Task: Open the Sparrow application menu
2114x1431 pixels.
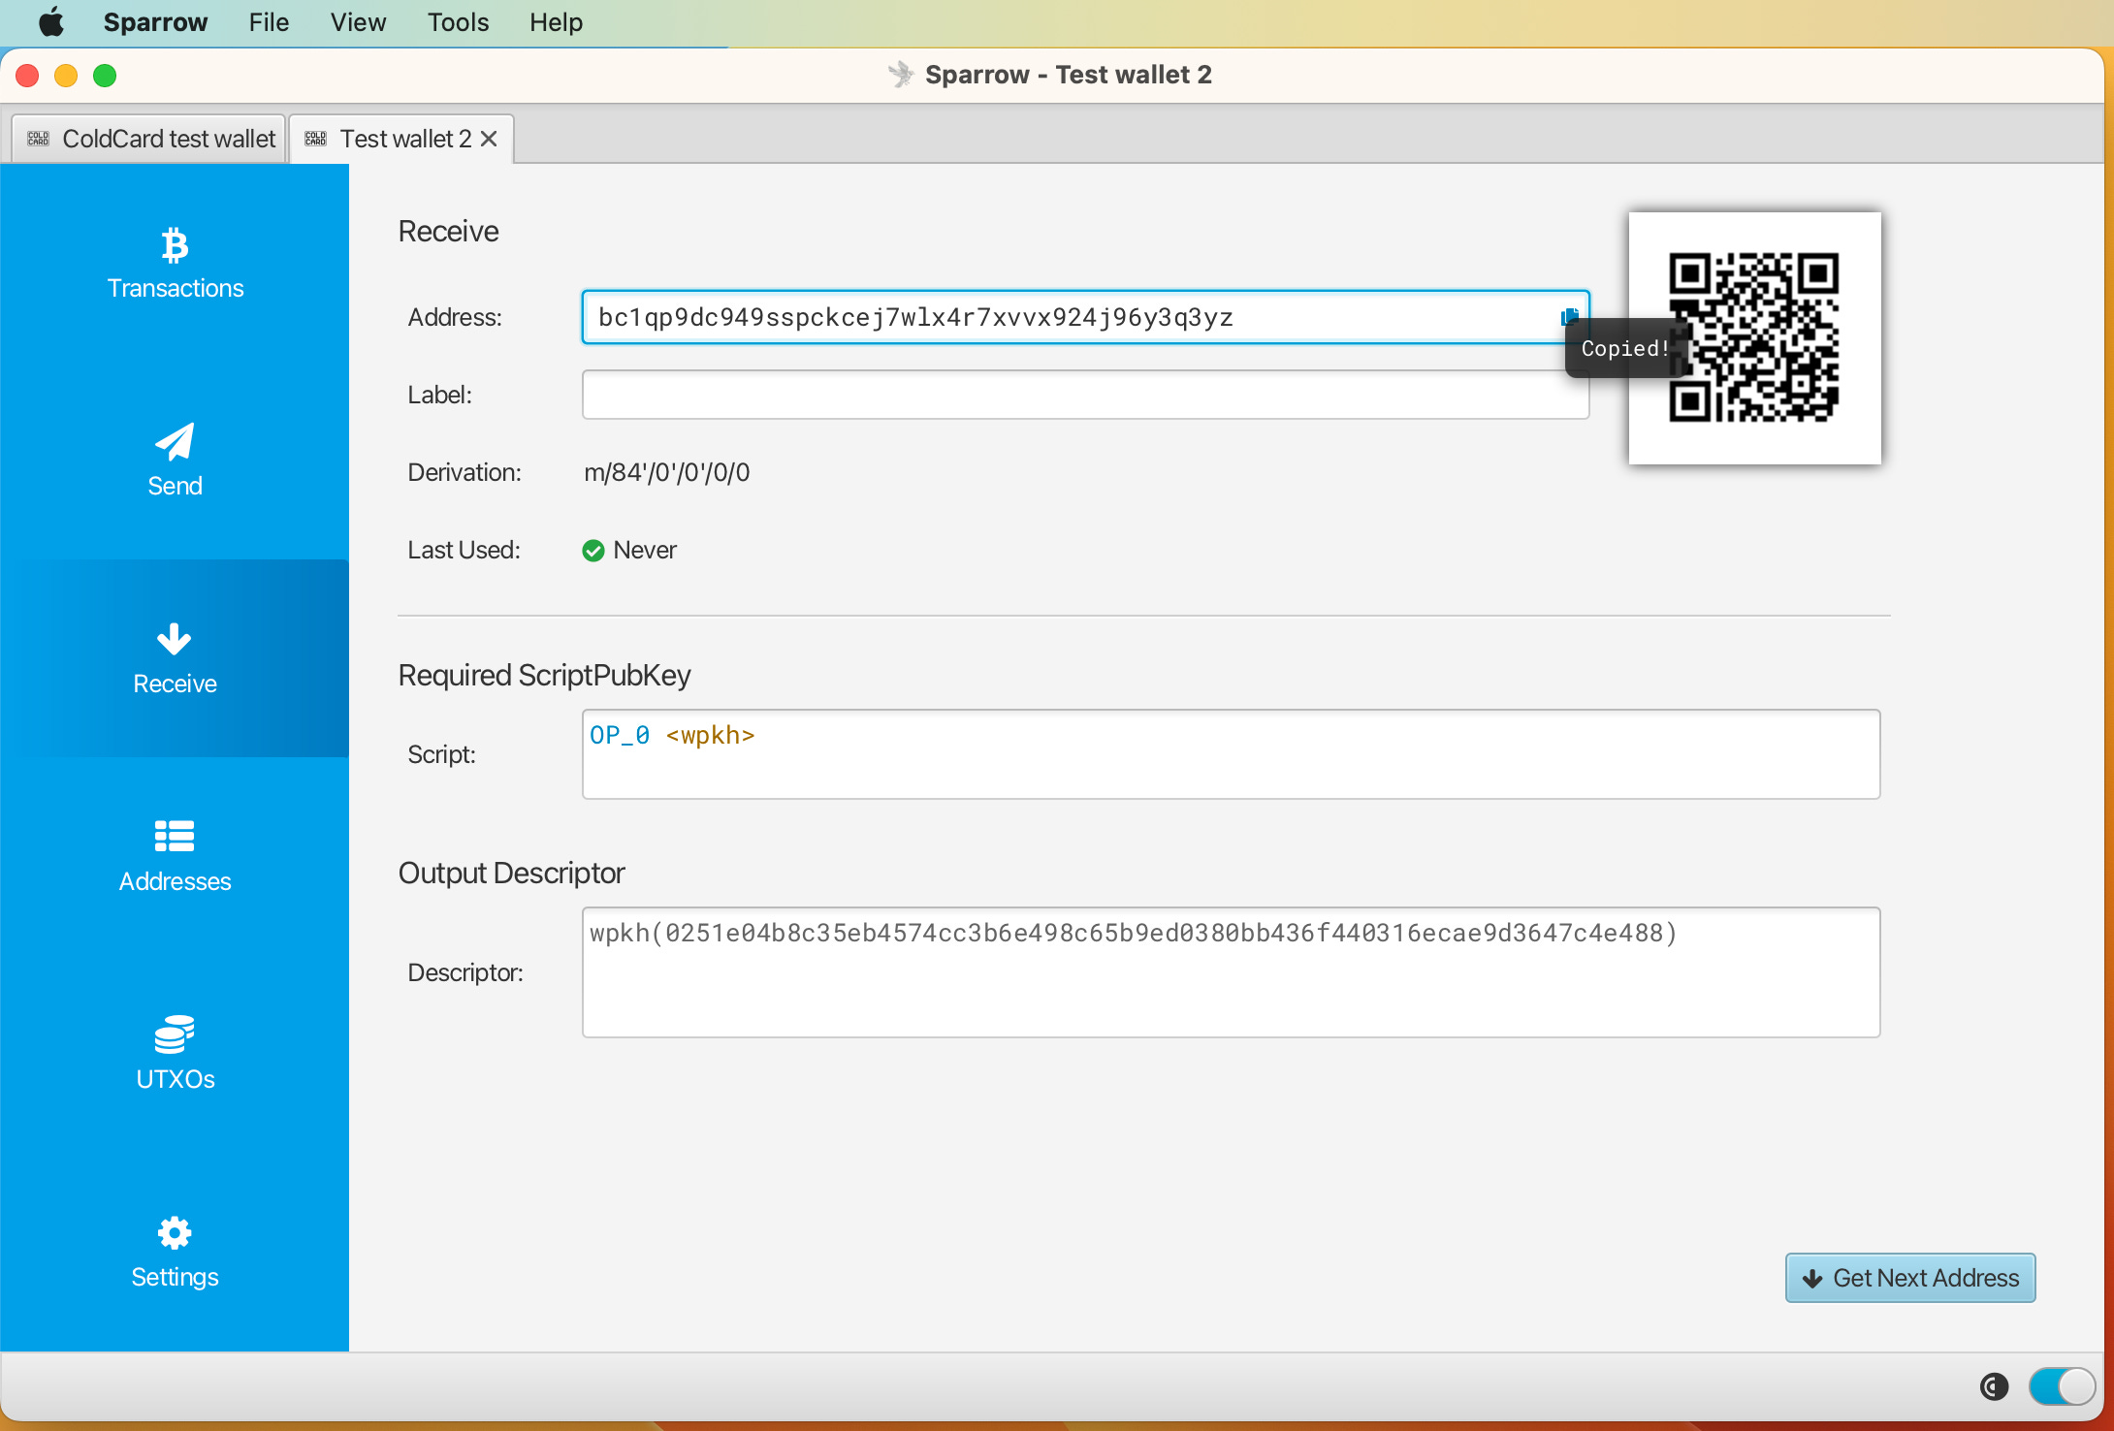Action: [x=155, y=22]
